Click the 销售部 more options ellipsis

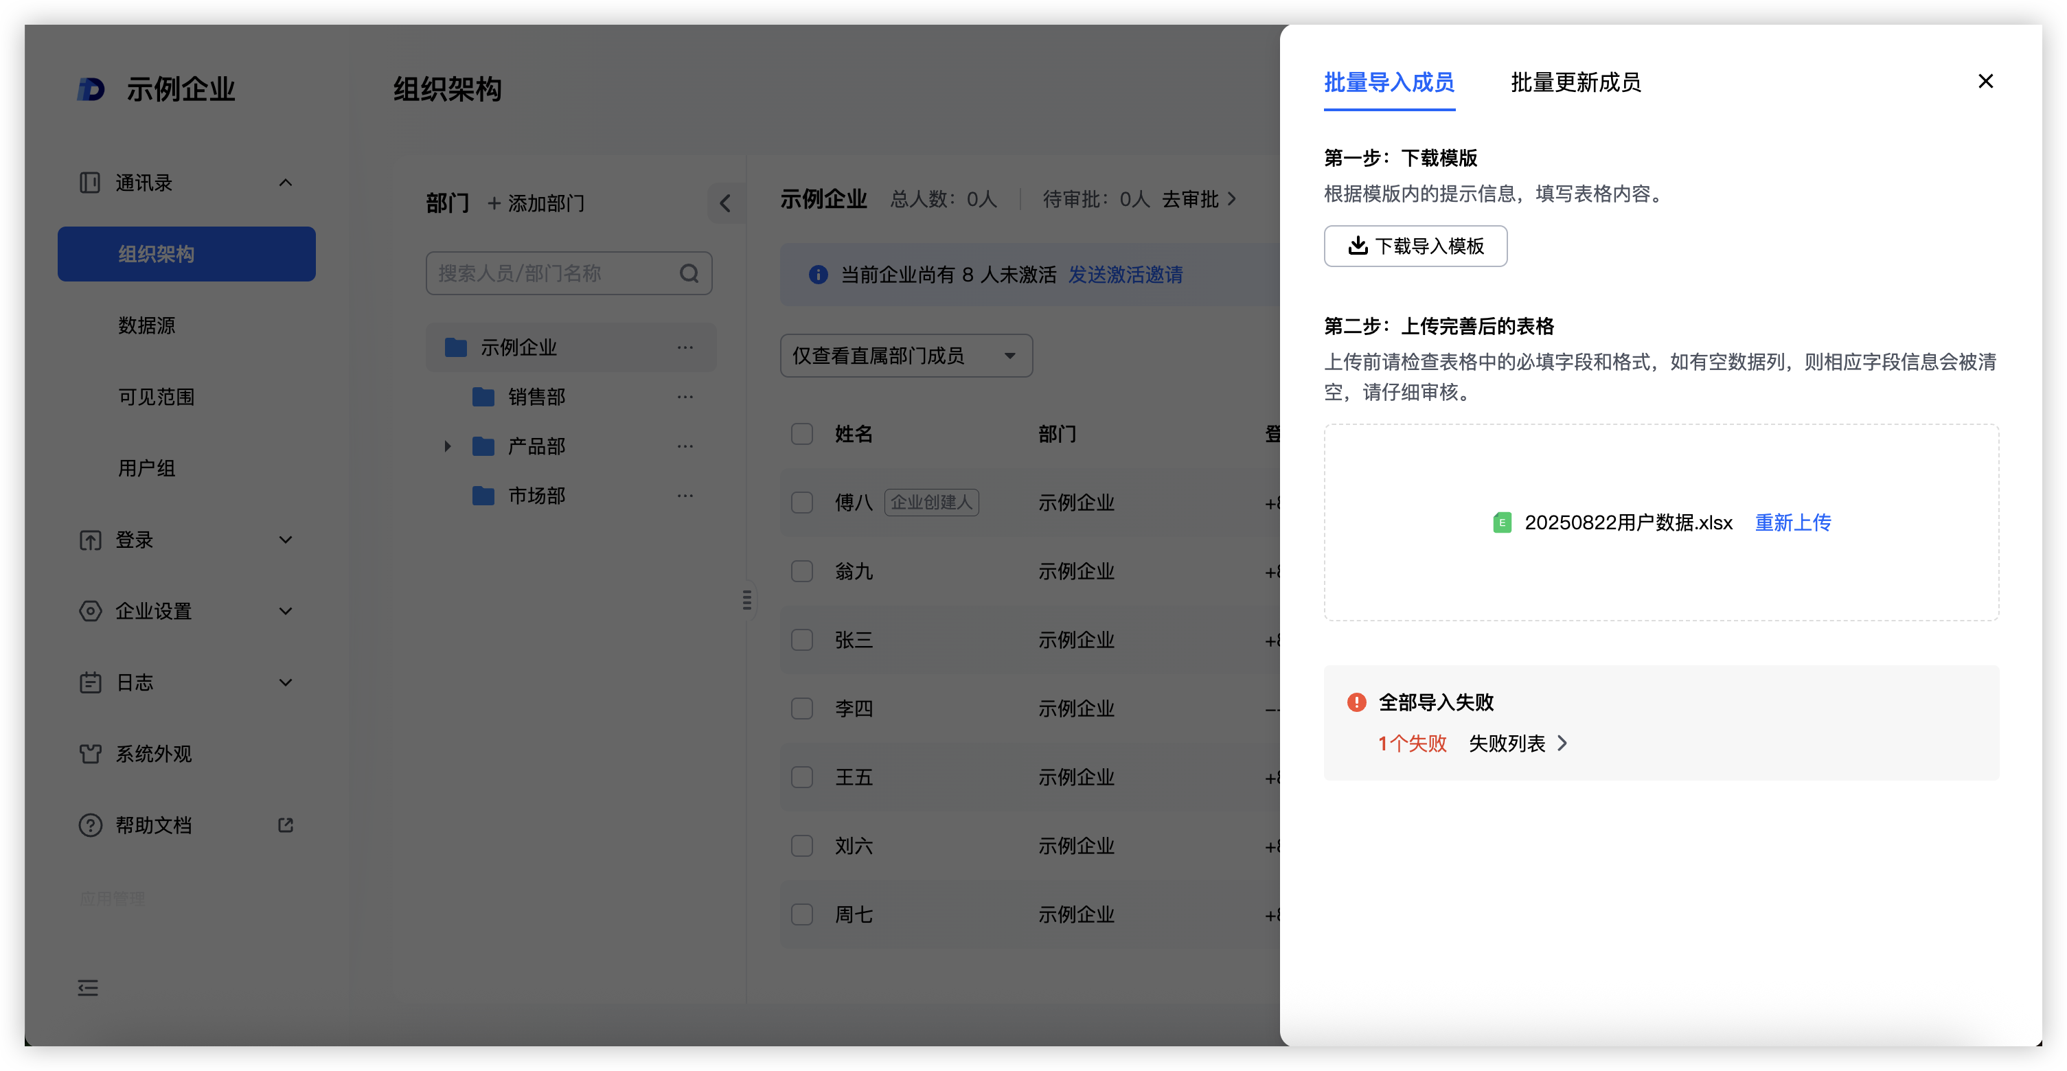pos(685,397)
